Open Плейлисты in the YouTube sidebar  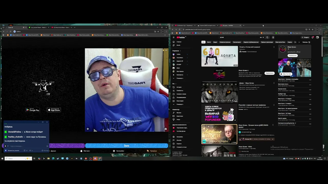[177, 90]
